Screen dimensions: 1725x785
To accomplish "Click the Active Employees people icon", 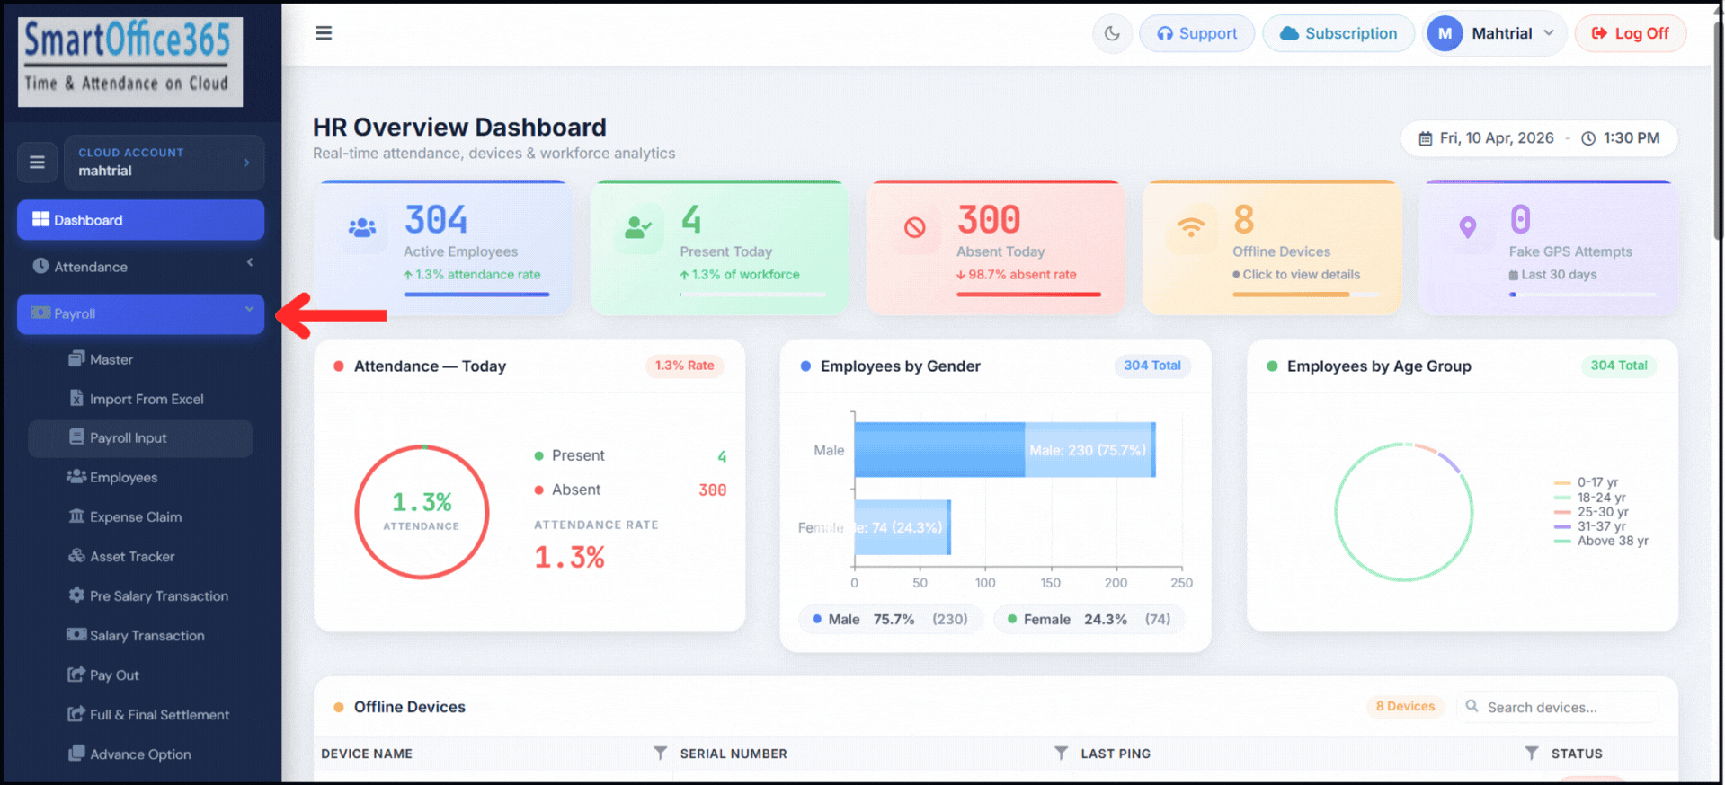I will [362, 228].
